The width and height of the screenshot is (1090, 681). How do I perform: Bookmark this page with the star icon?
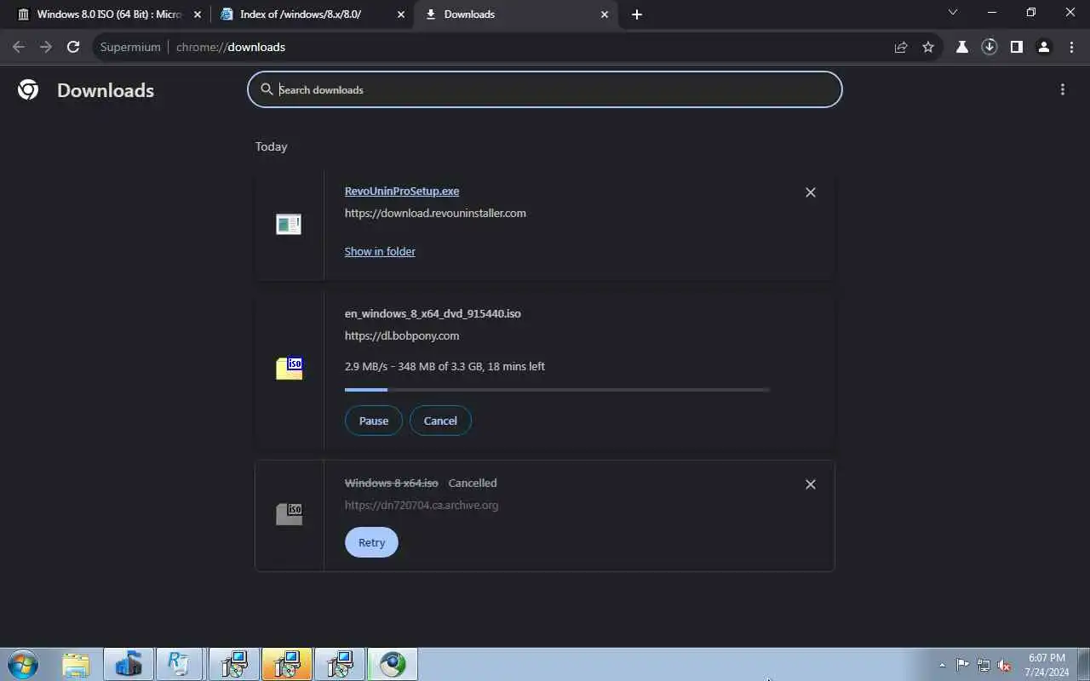(x=928, y=47)
